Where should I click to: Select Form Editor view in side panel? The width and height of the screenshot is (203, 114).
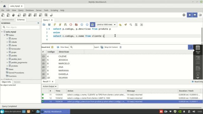click(x=198, y=60)
